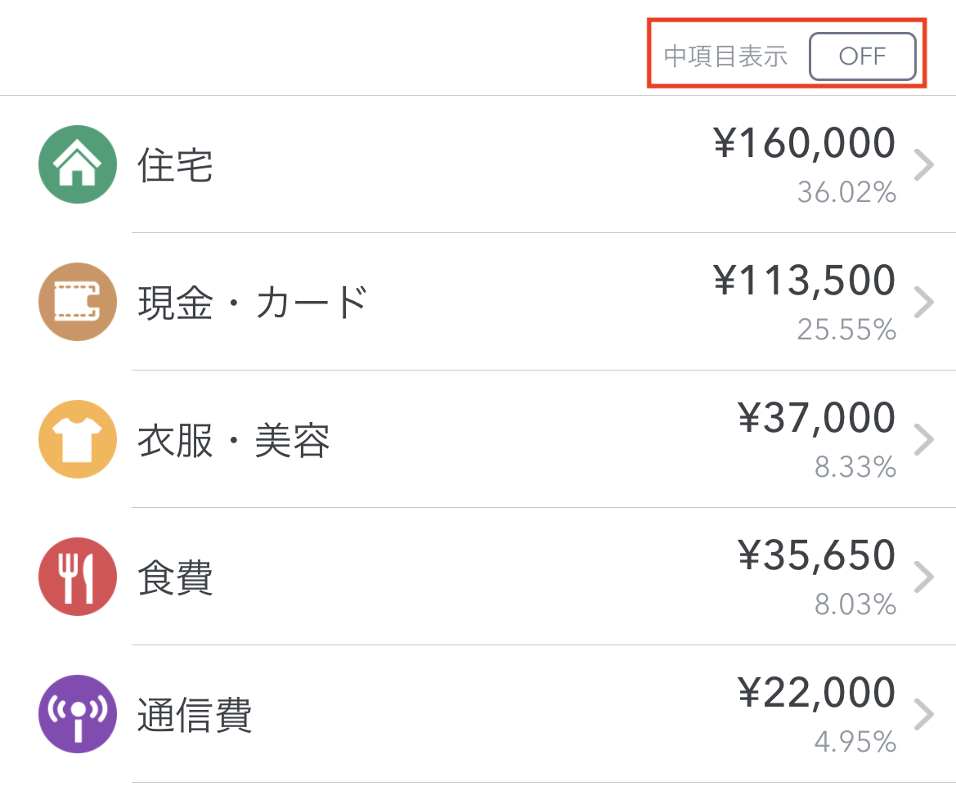Click the ¥113,500 amount
Viewport: 956px width, 795px height.
[805, 281]
